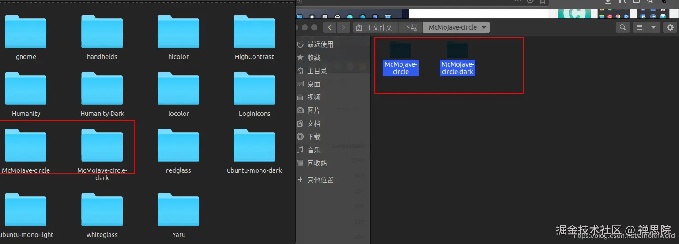The image size is (679, 244).
Task: Open the McMojave-circle path bar dropdown
Action: tap(484, 27)
